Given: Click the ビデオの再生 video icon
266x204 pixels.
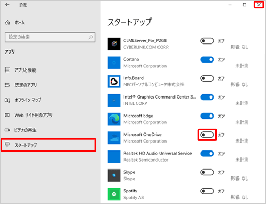Looking at the screenshot, I should pyautogui.click(x=7, y=130).
